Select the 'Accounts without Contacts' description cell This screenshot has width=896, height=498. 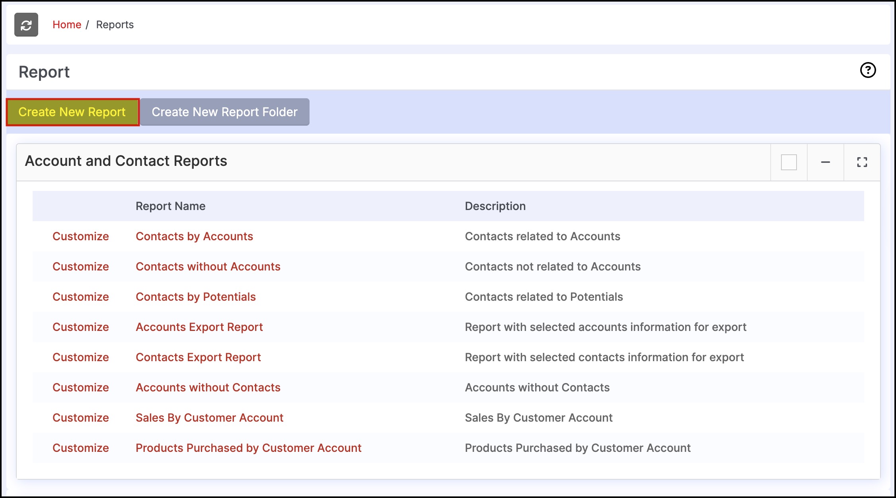(538, 387)
